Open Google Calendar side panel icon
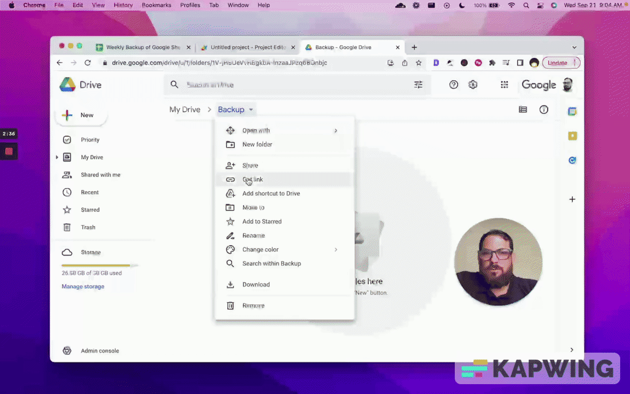The image size is (630, 394). coord(572,112)
